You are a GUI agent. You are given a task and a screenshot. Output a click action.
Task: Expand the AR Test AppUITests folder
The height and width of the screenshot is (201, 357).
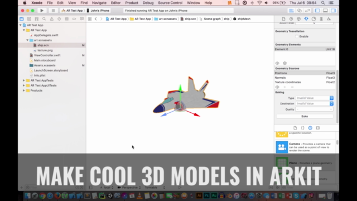[23, 85]
